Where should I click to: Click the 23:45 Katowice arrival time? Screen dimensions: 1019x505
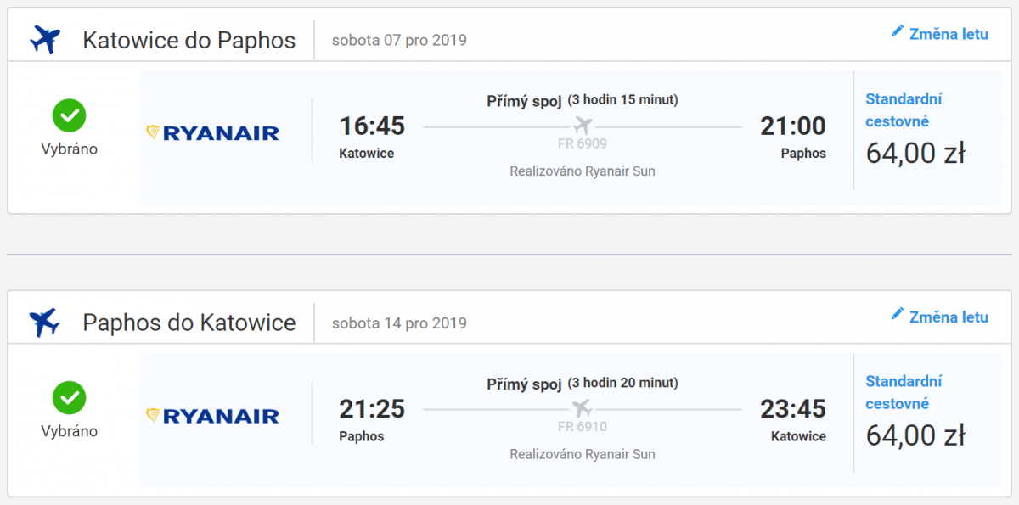793,409
